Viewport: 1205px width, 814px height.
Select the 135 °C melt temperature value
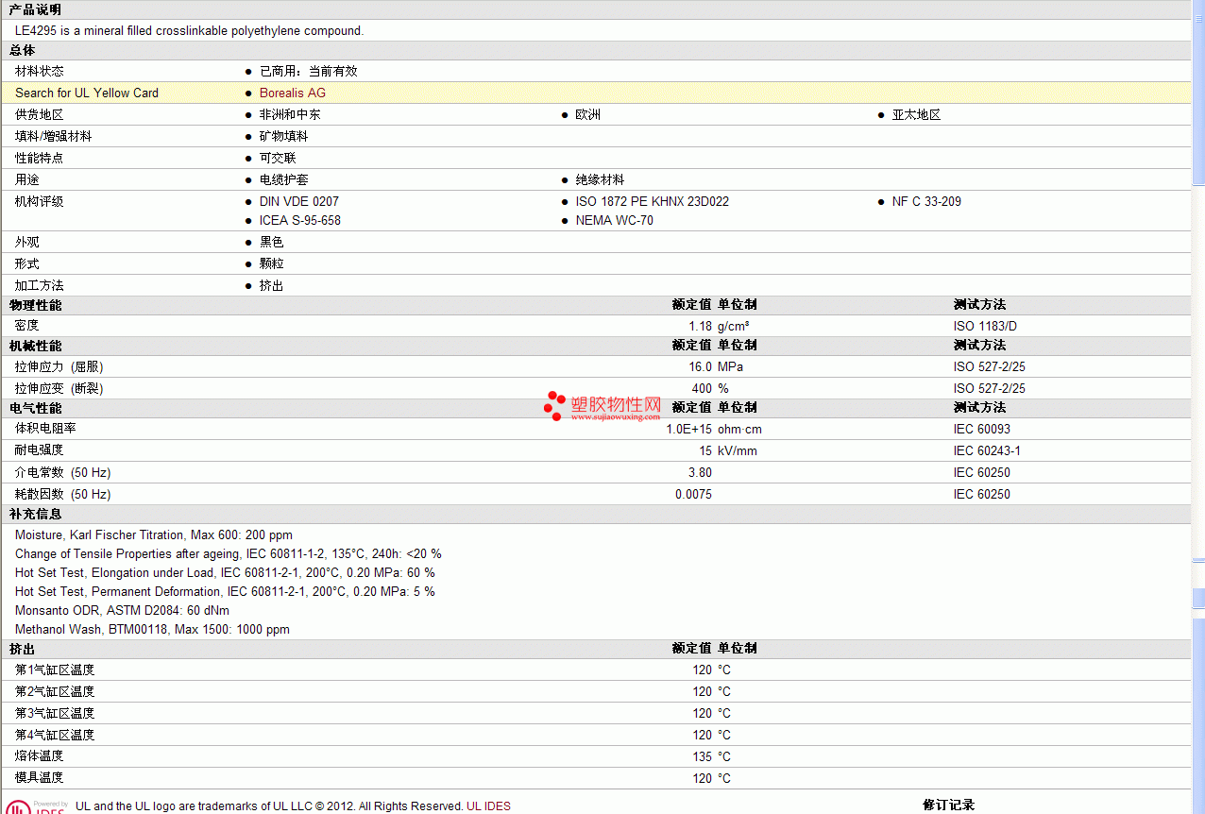click(x=711, y=756)
